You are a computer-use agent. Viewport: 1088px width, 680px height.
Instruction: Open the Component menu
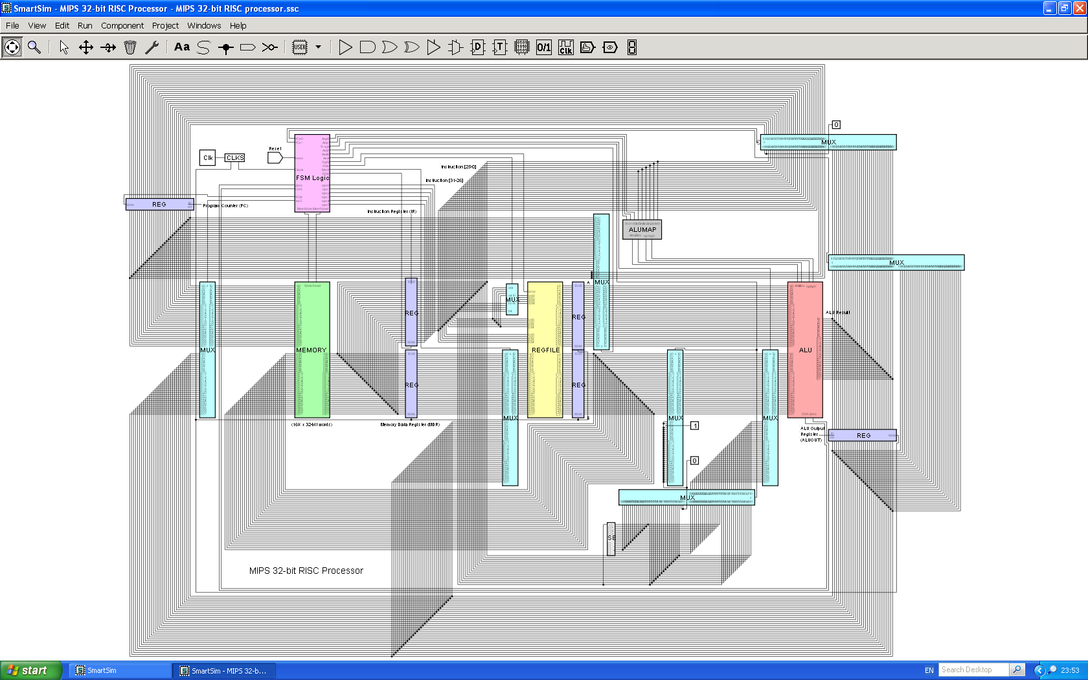coord(122,26)
